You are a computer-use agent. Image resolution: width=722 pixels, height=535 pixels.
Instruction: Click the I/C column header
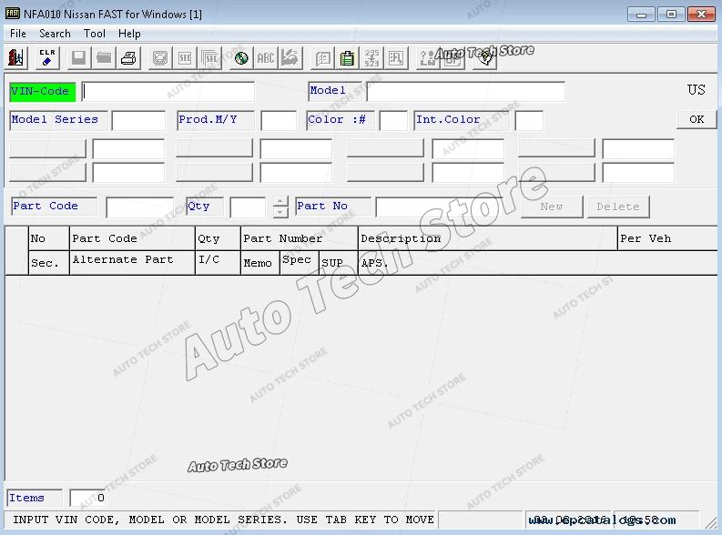[x=218, y=263]
